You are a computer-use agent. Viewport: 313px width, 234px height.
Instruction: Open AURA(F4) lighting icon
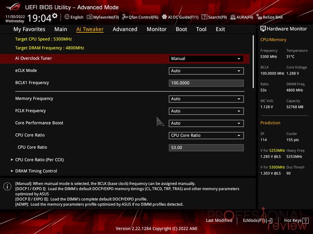(x=233, y=17)
